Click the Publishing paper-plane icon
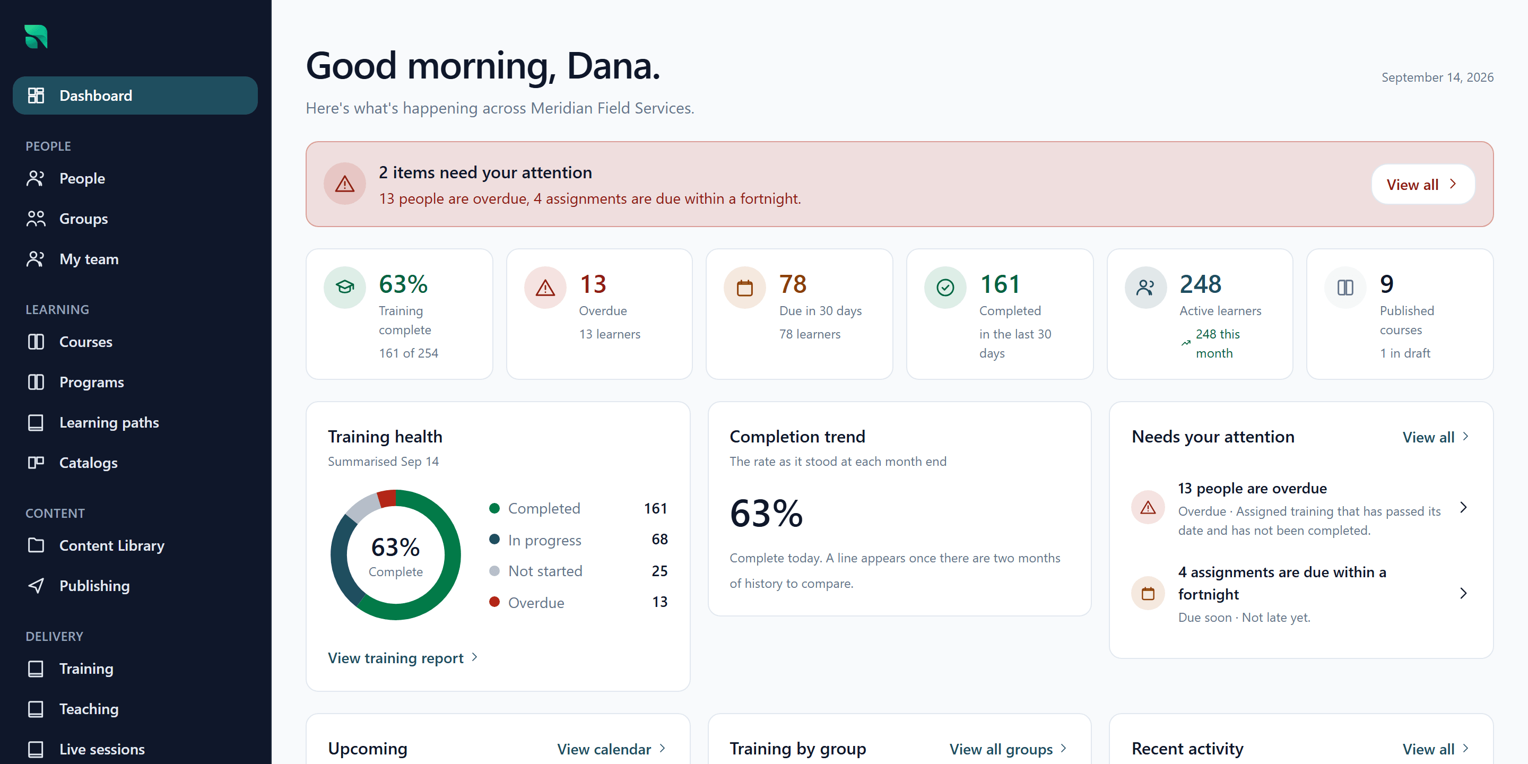 (x=36, y=585)
